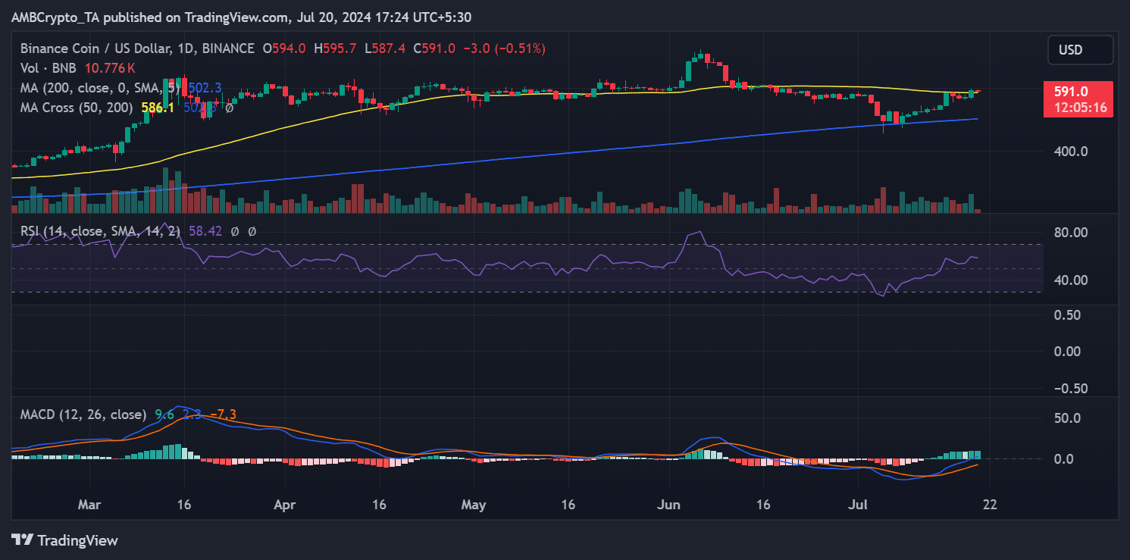Click the MACD histogram value 9.6
Screen dimensions: 1130x560
pyautogui.click(x=164, y=415)
